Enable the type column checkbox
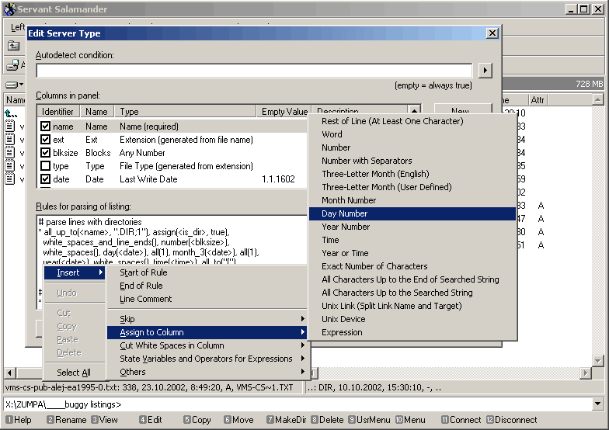The image size is (609, 430). coord(45,166)
